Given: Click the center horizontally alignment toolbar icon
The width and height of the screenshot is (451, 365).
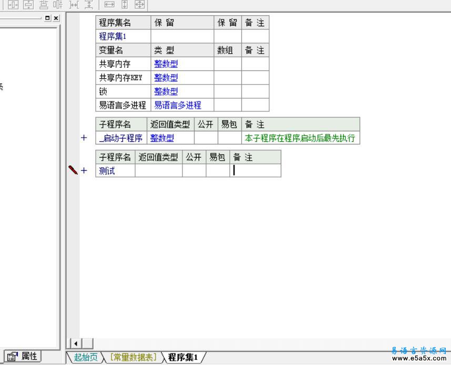Looking at the screenshot, I should [13, 4].
